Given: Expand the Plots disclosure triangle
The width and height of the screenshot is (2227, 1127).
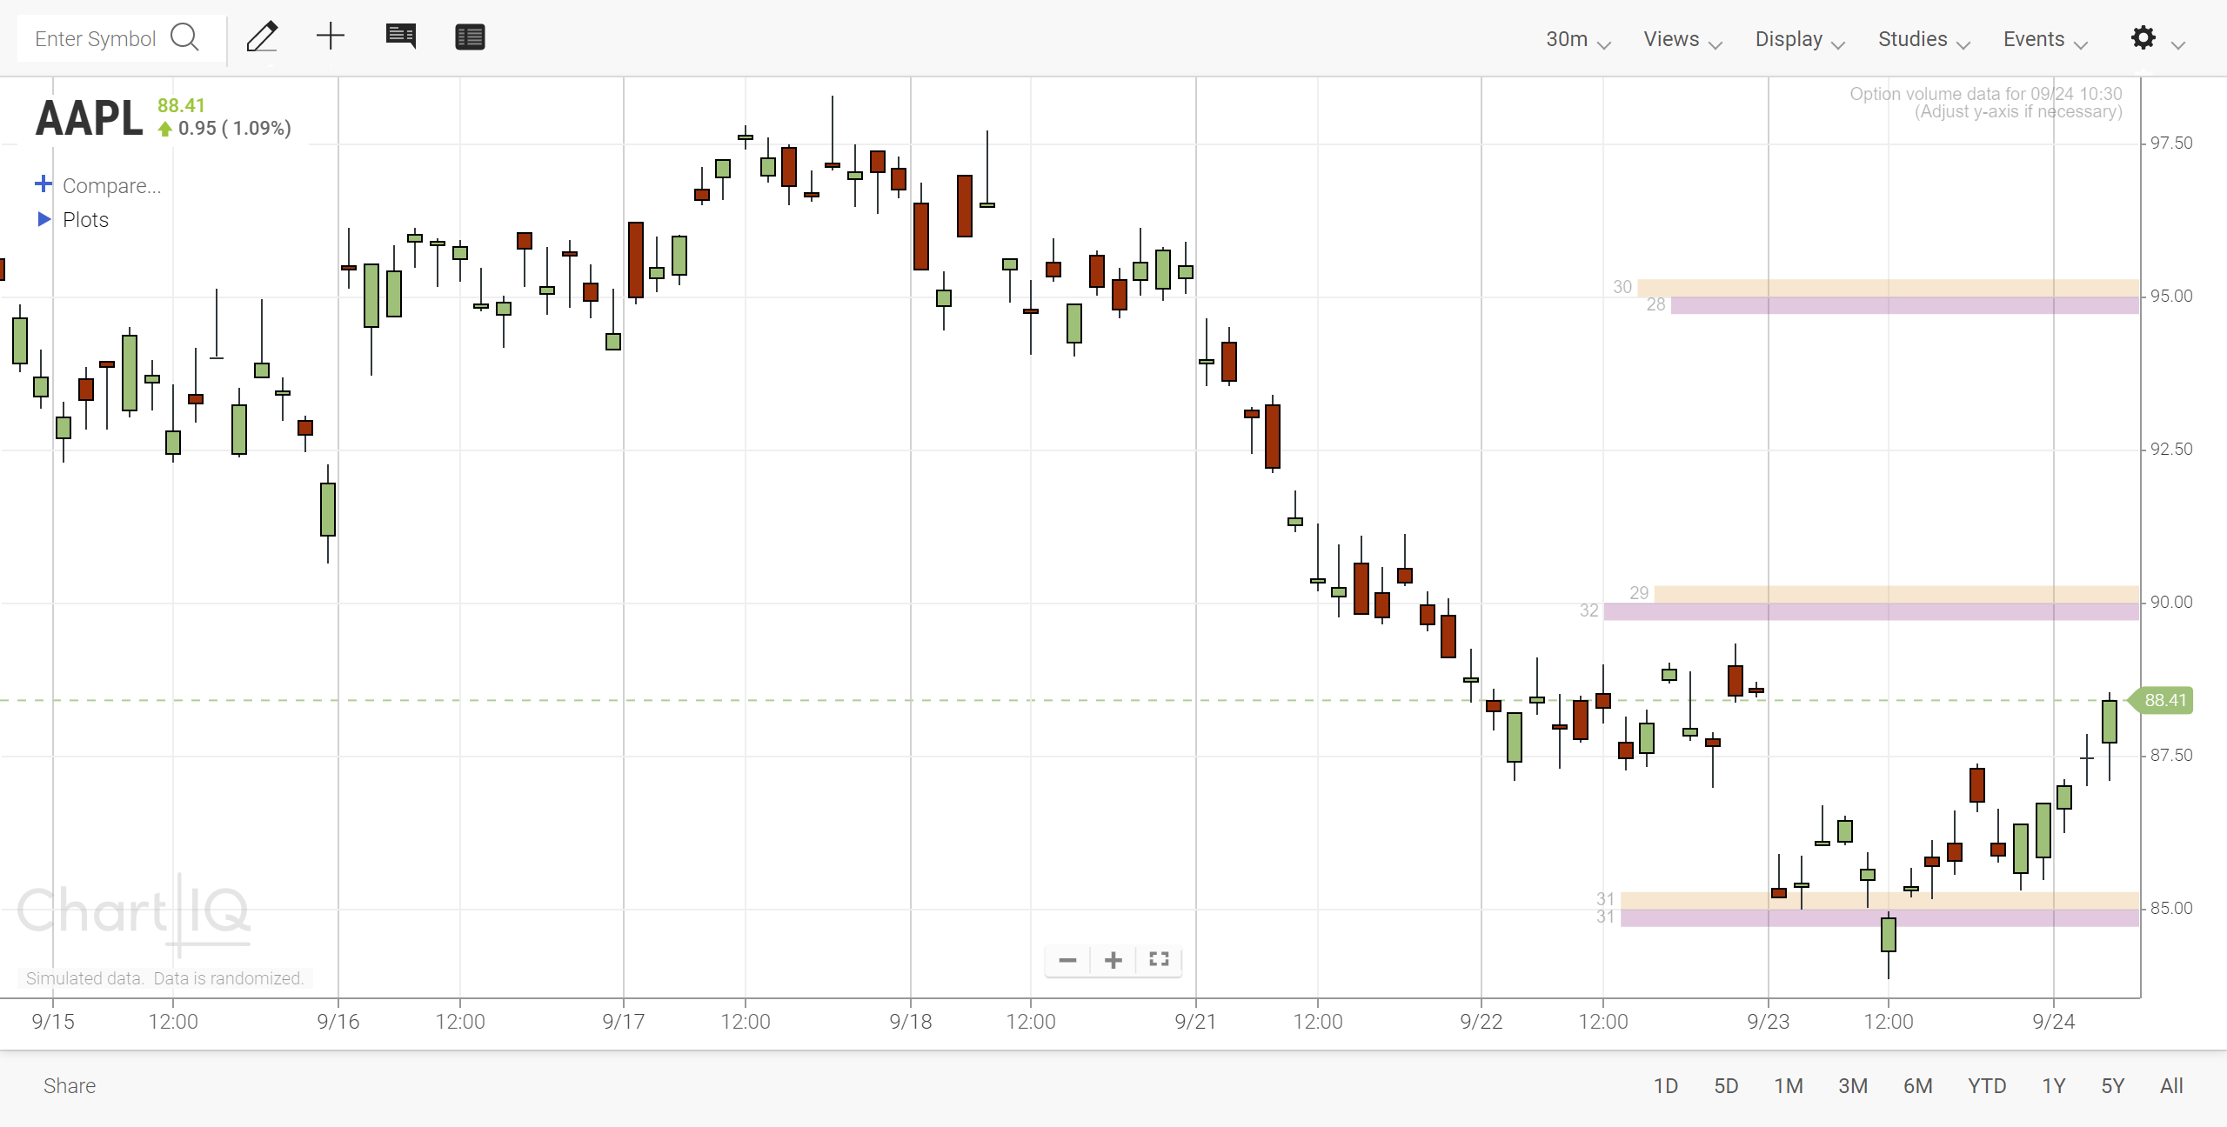Looking at the screenshot, I should click(x=44, y=219).
